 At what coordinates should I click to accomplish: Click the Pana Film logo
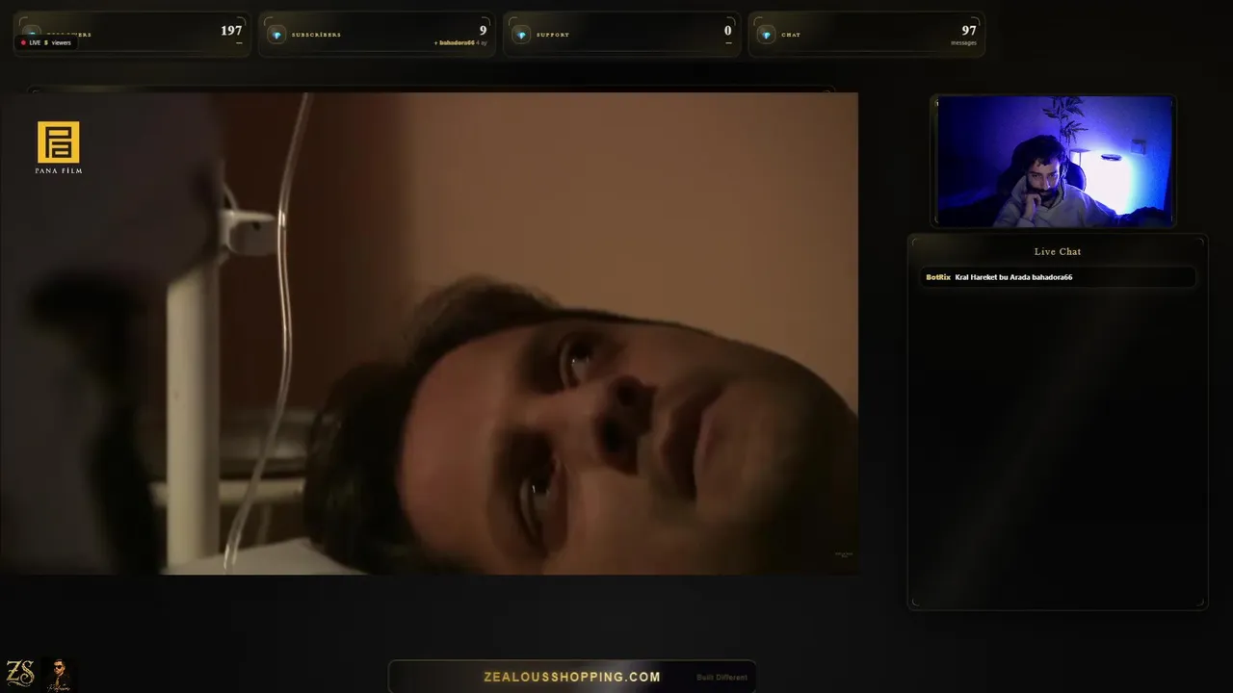tap(59, 147)
